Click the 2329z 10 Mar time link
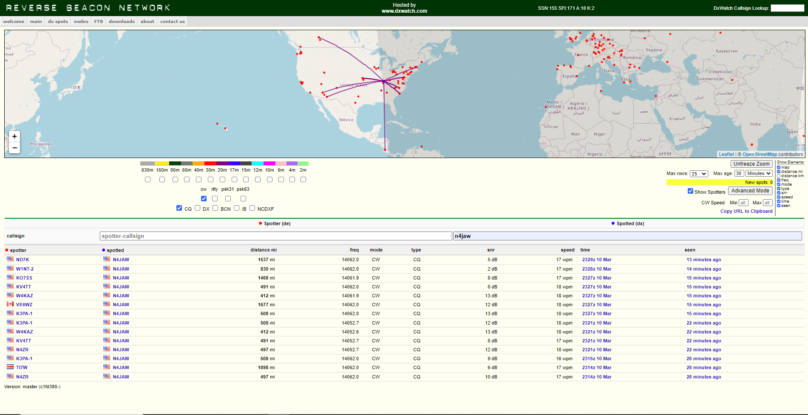The image size is (808, 415). (x=597, y=260)
